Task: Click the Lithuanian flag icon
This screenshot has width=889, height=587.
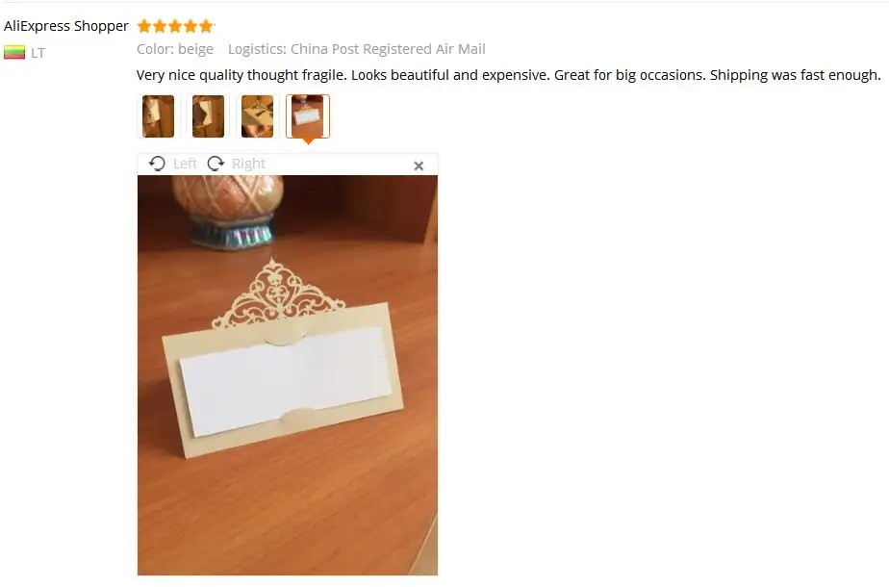Action: [x=14, y=53]
